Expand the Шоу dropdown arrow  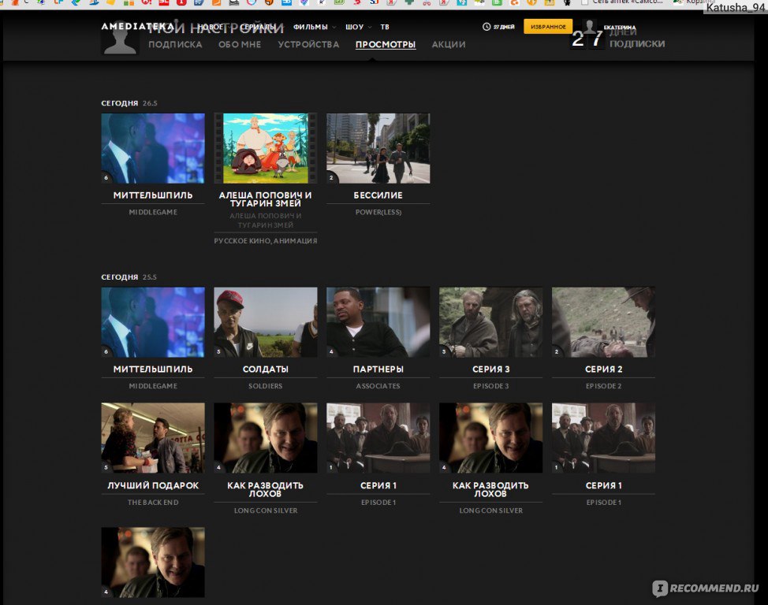click(x=370, y=28)
